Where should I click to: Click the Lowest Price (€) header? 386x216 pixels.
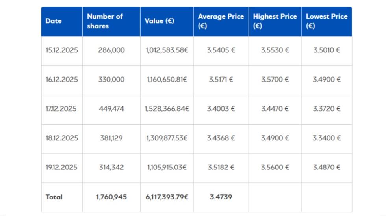click(x=327, y=21)
